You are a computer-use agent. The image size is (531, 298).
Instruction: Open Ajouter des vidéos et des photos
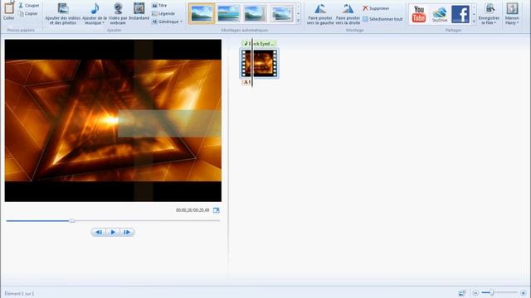pos(63,13)
